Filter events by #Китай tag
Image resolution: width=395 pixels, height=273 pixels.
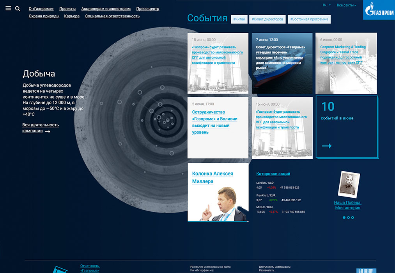(239, 19)
